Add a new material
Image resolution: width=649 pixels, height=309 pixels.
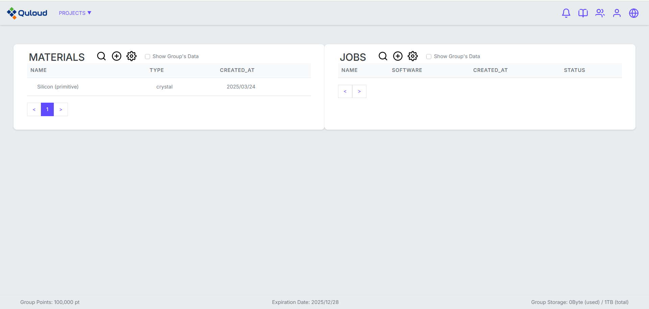click(117, 56)
